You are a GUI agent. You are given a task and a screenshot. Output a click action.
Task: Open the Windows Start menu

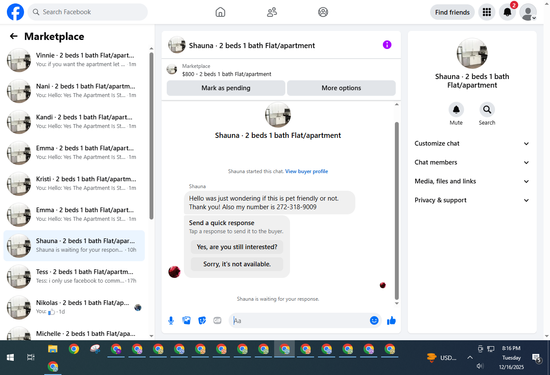pyautogui.click(x=10, y=357)
